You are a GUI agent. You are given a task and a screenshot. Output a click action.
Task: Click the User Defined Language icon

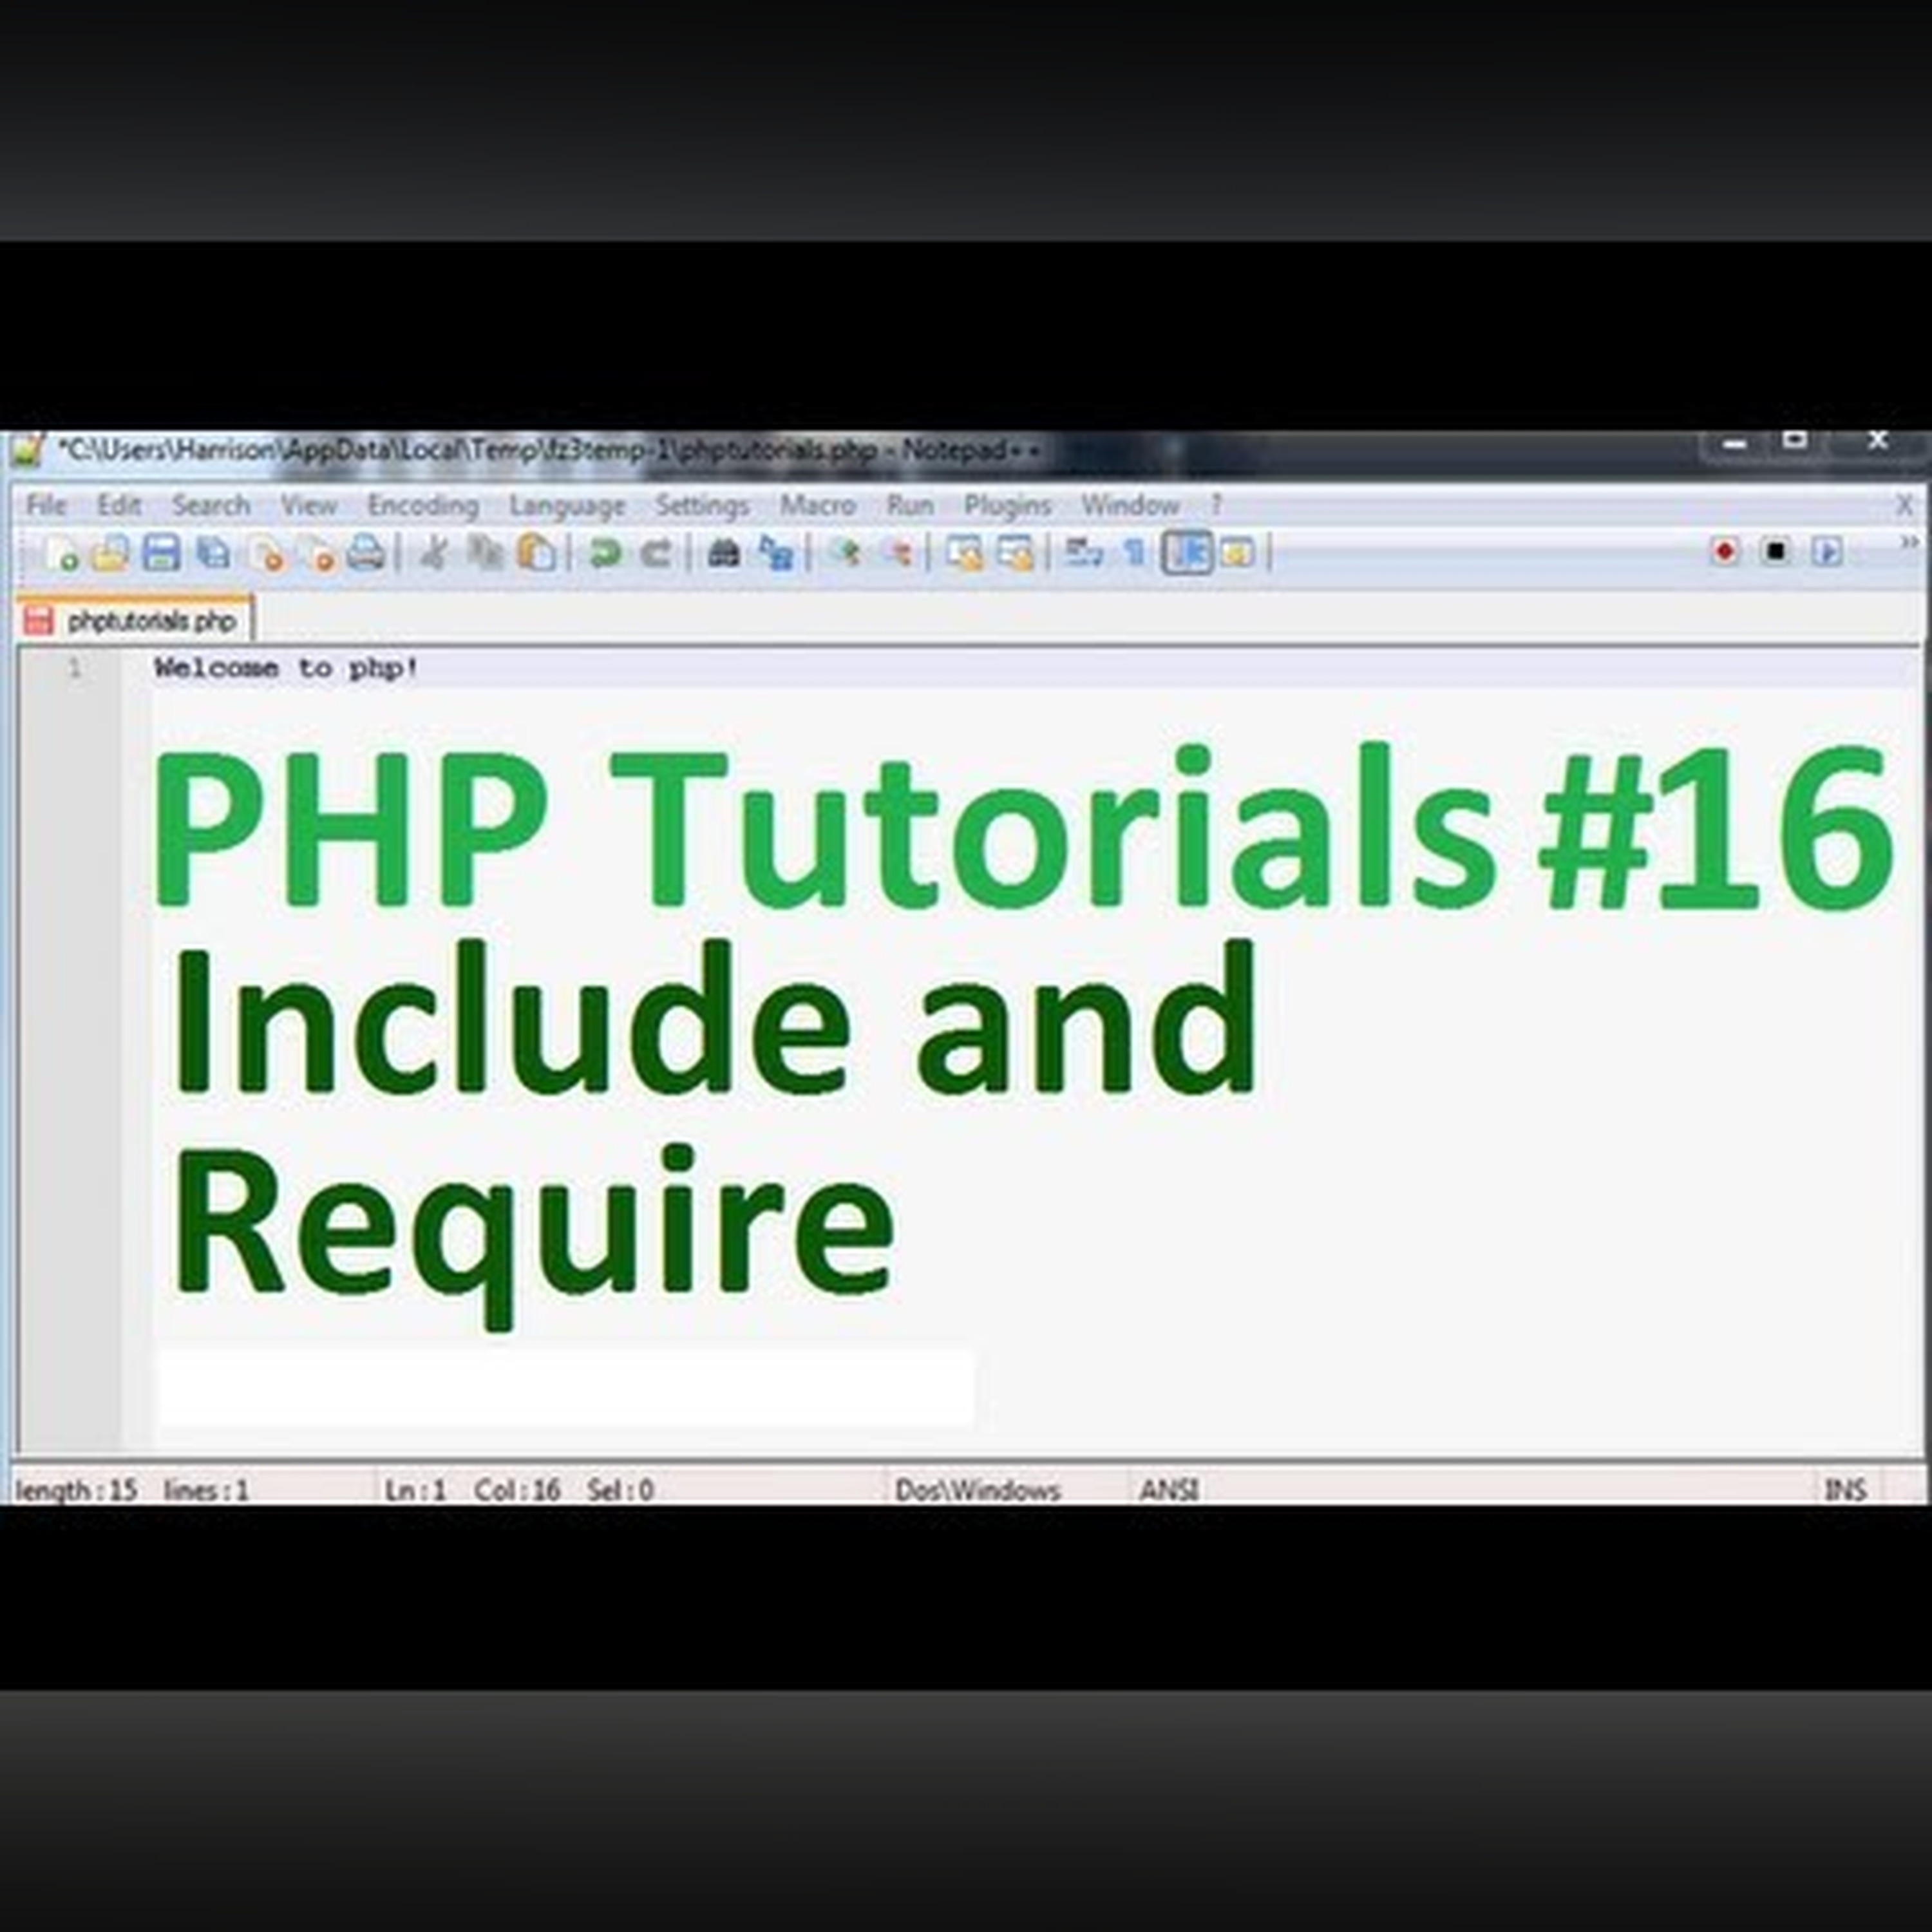(x=1238, y=553)
